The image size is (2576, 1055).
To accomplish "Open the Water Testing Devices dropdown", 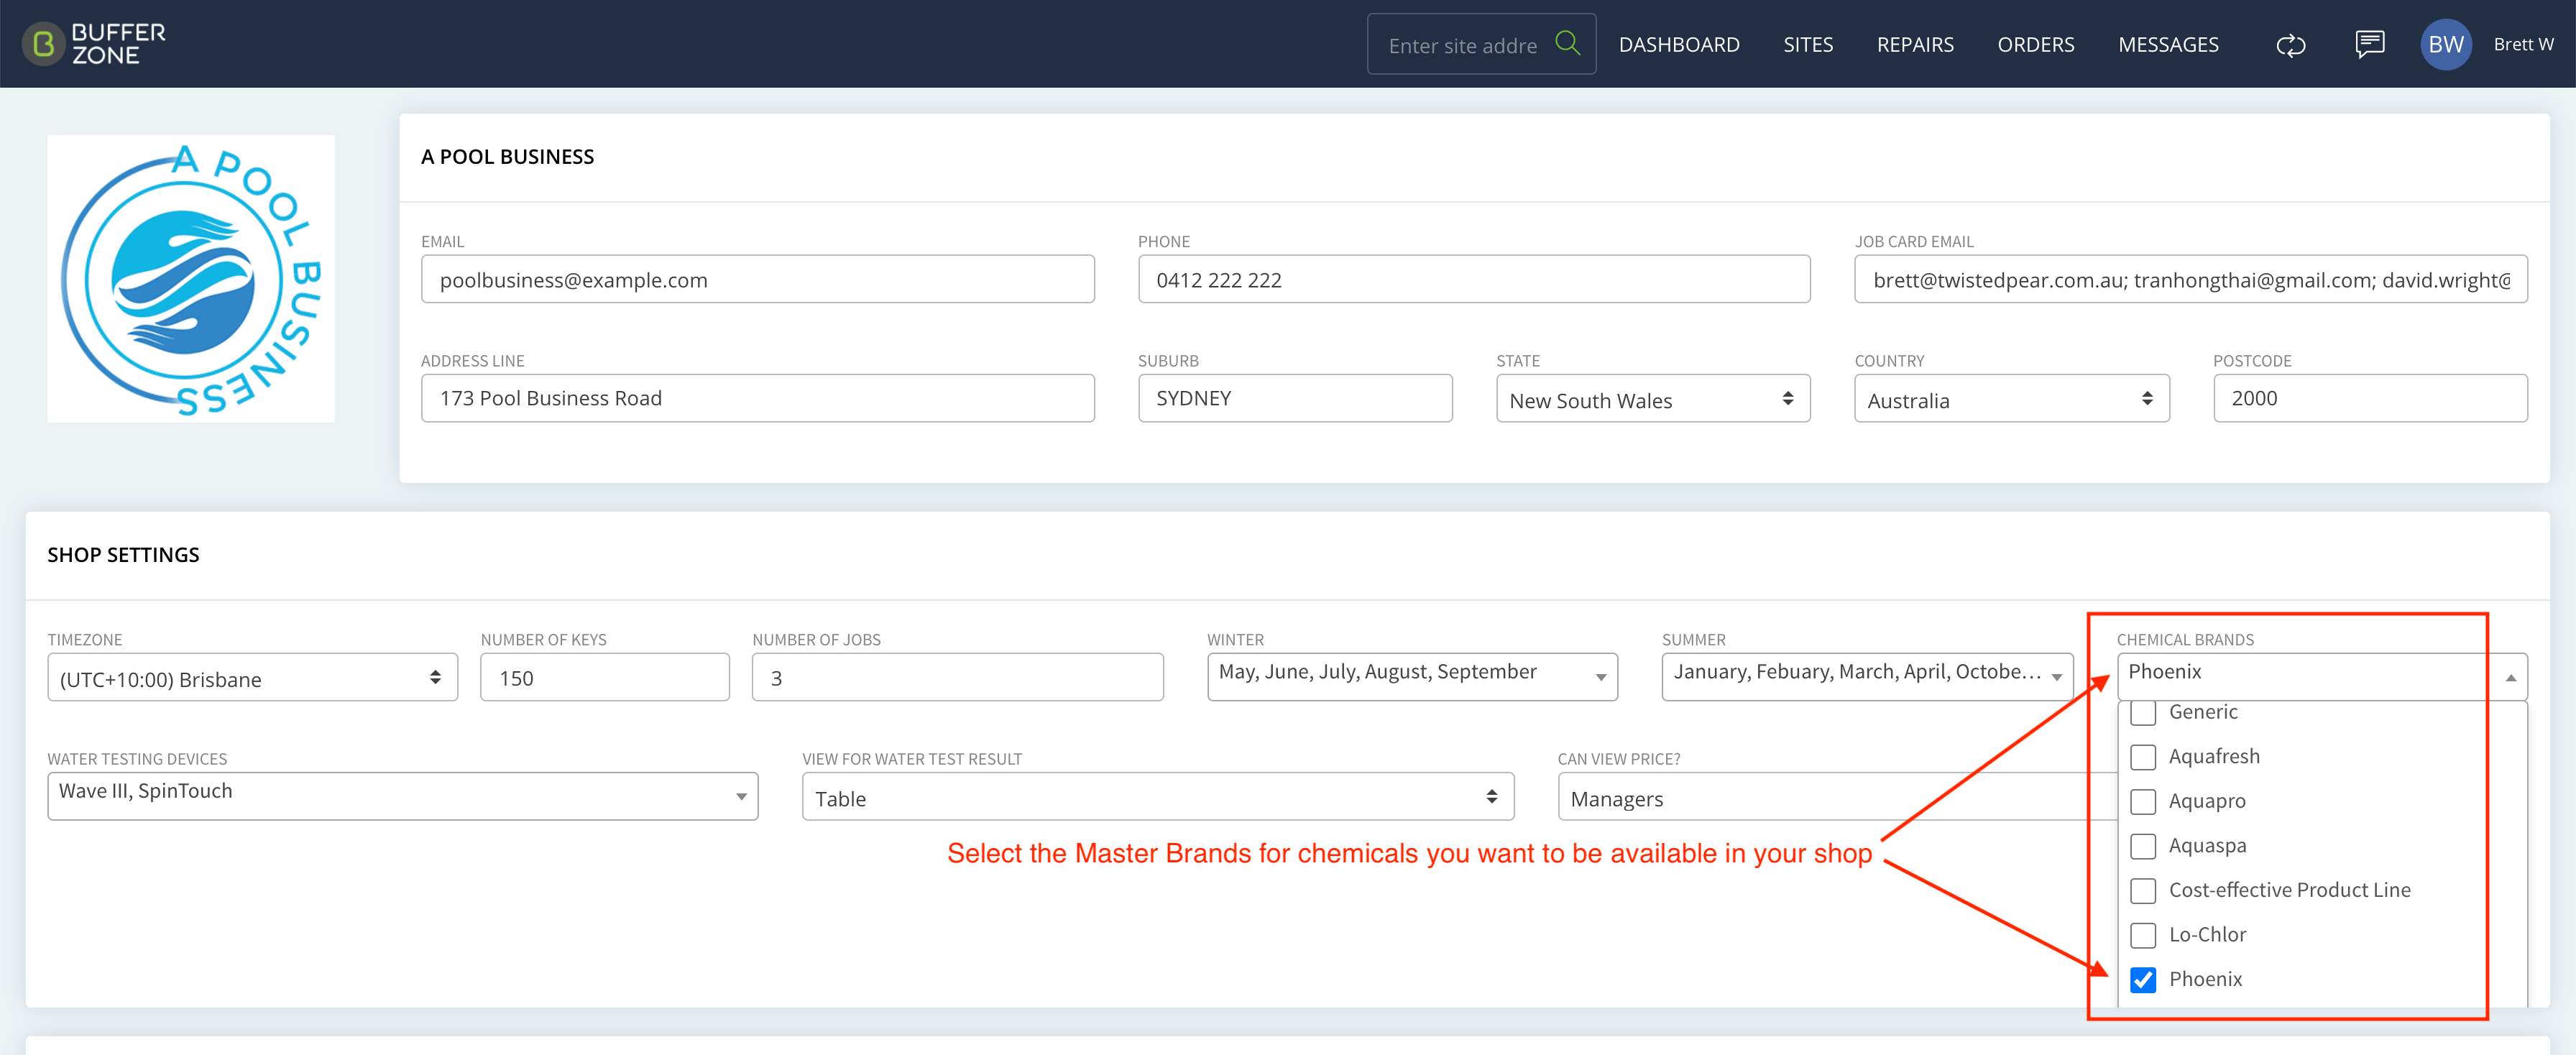I will pos(402,796).
